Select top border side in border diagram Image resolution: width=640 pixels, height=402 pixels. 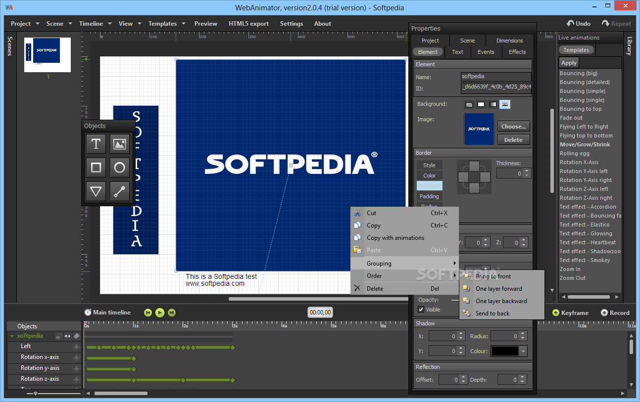point(474,166)
